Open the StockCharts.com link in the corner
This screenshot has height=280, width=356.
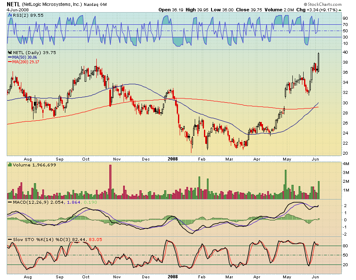(x=322, y=4)
